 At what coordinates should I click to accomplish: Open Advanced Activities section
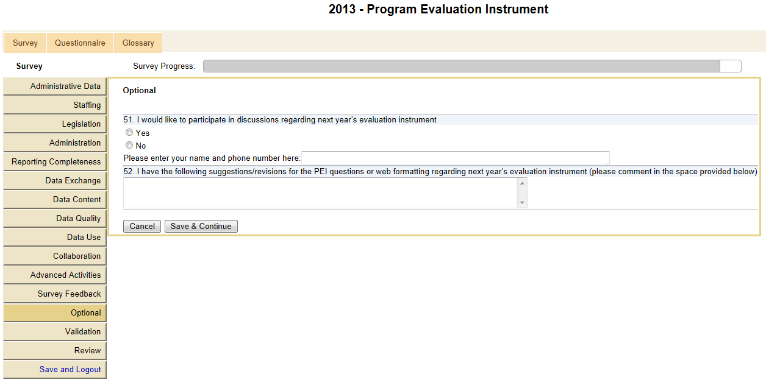coord(55,275)
